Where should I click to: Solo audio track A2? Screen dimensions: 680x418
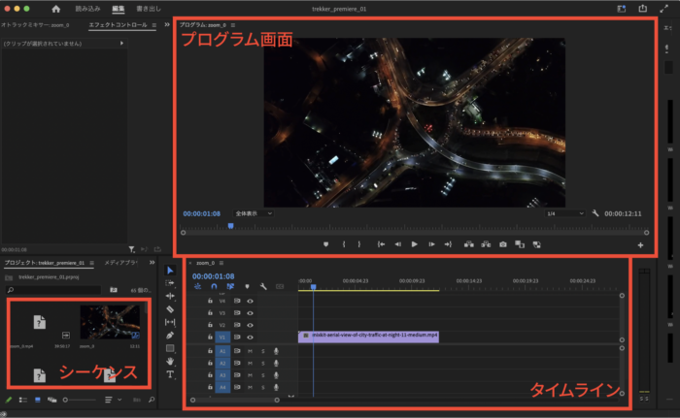point(263,364)
